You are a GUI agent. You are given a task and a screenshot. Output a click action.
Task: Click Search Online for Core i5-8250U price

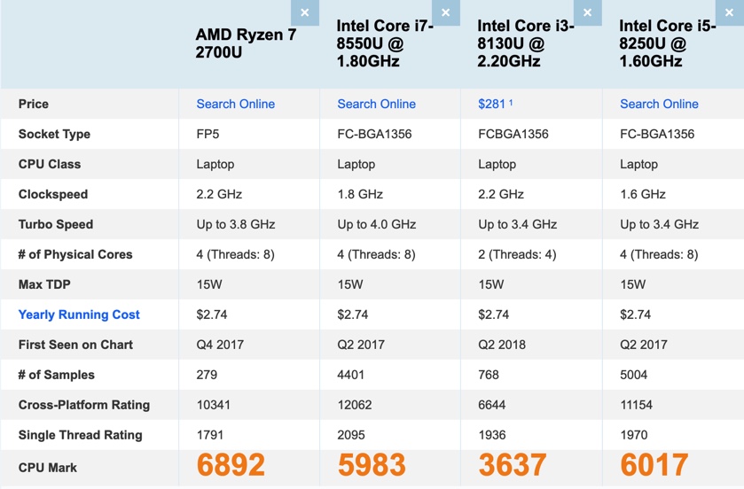[x=659, y=104]
